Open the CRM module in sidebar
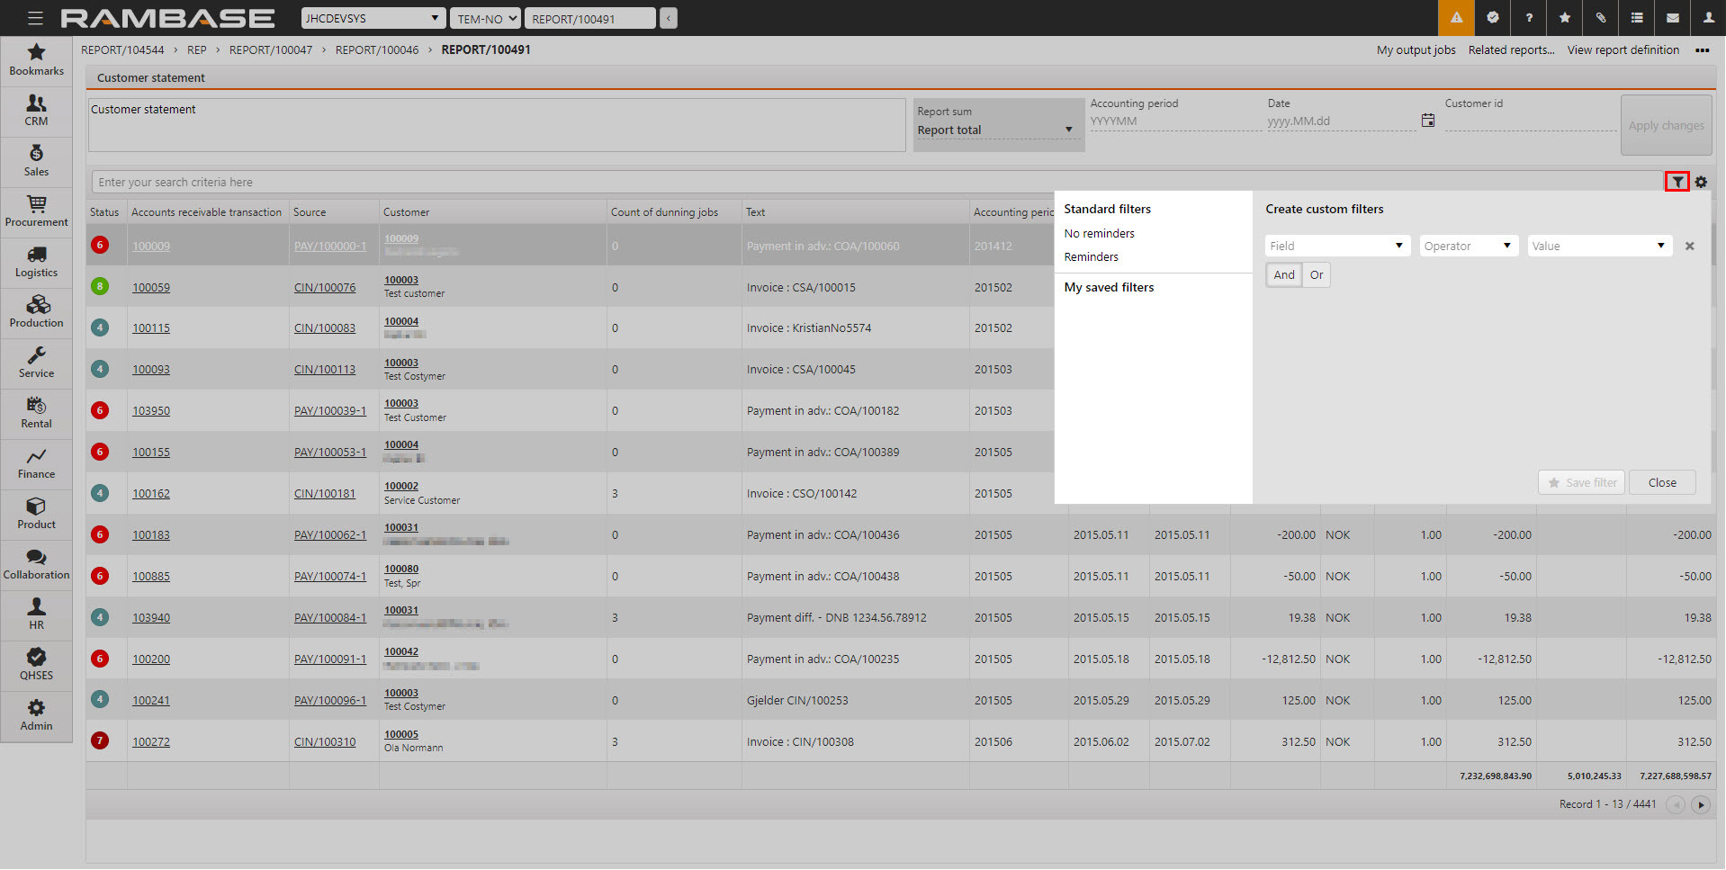 click(x=36, y=111)
